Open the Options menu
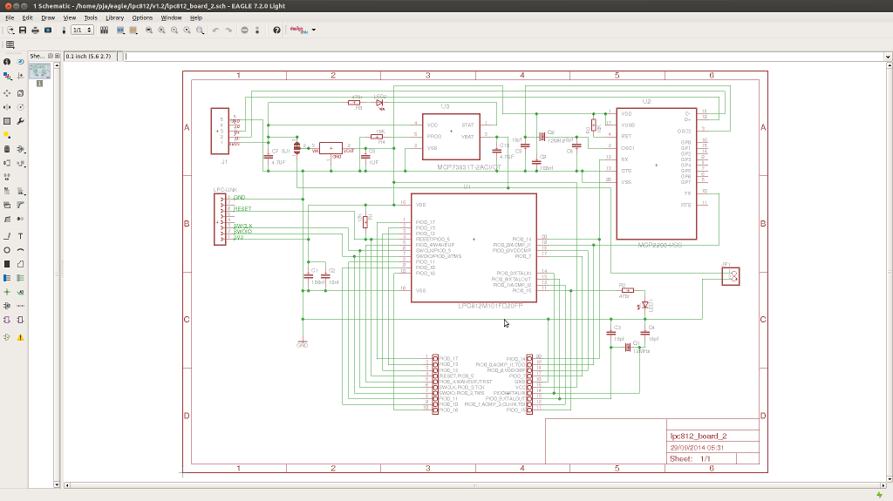Viewport: 893px width, 501px height. pyautogui.click(x=142, y=17)
